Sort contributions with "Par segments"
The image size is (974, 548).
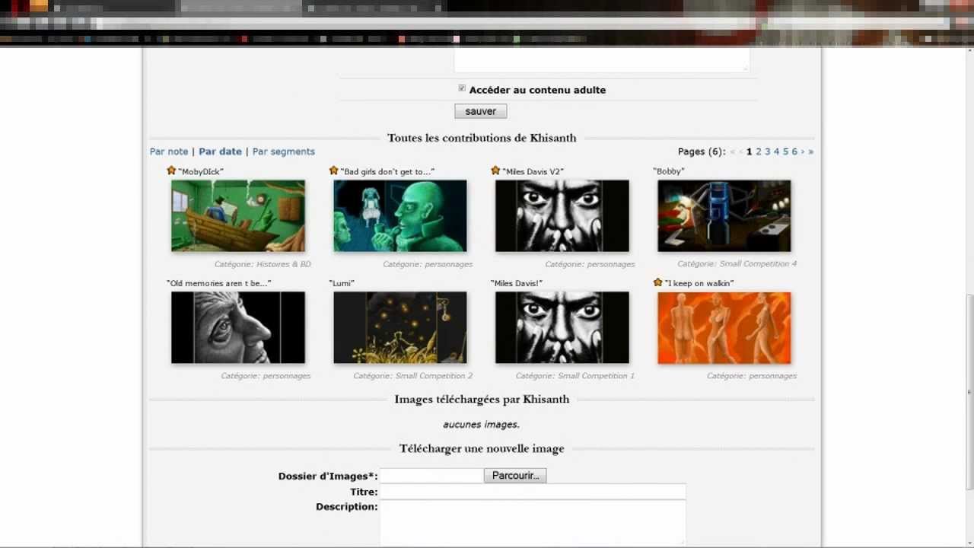click(283, 151)
